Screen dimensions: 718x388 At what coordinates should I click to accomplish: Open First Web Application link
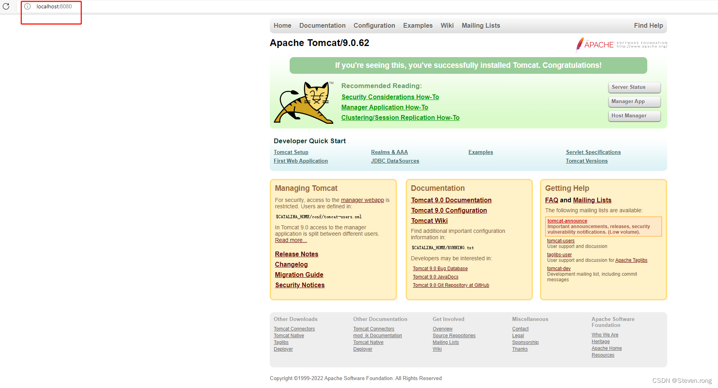(301, 161)
